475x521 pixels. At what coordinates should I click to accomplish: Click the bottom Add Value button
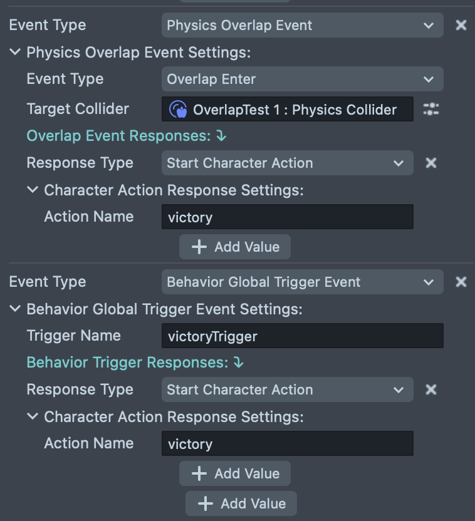click(241, 503)
